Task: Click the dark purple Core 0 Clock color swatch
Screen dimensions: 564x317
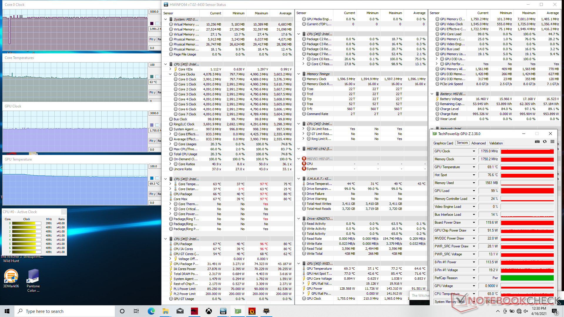Action: click(x=152, y=23)
